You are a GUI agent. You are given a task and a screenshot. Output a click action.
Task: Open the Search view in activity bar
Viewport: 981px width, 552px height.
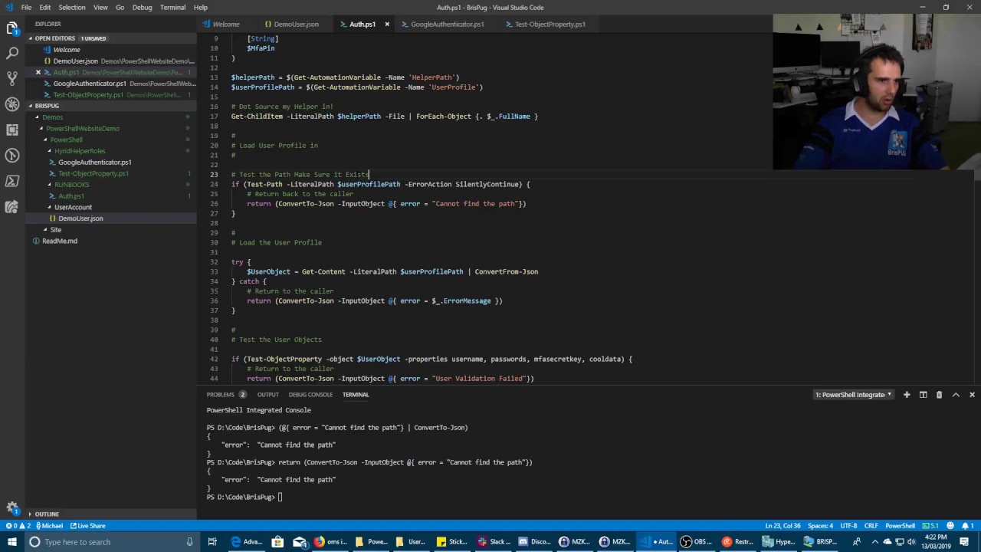12,54
